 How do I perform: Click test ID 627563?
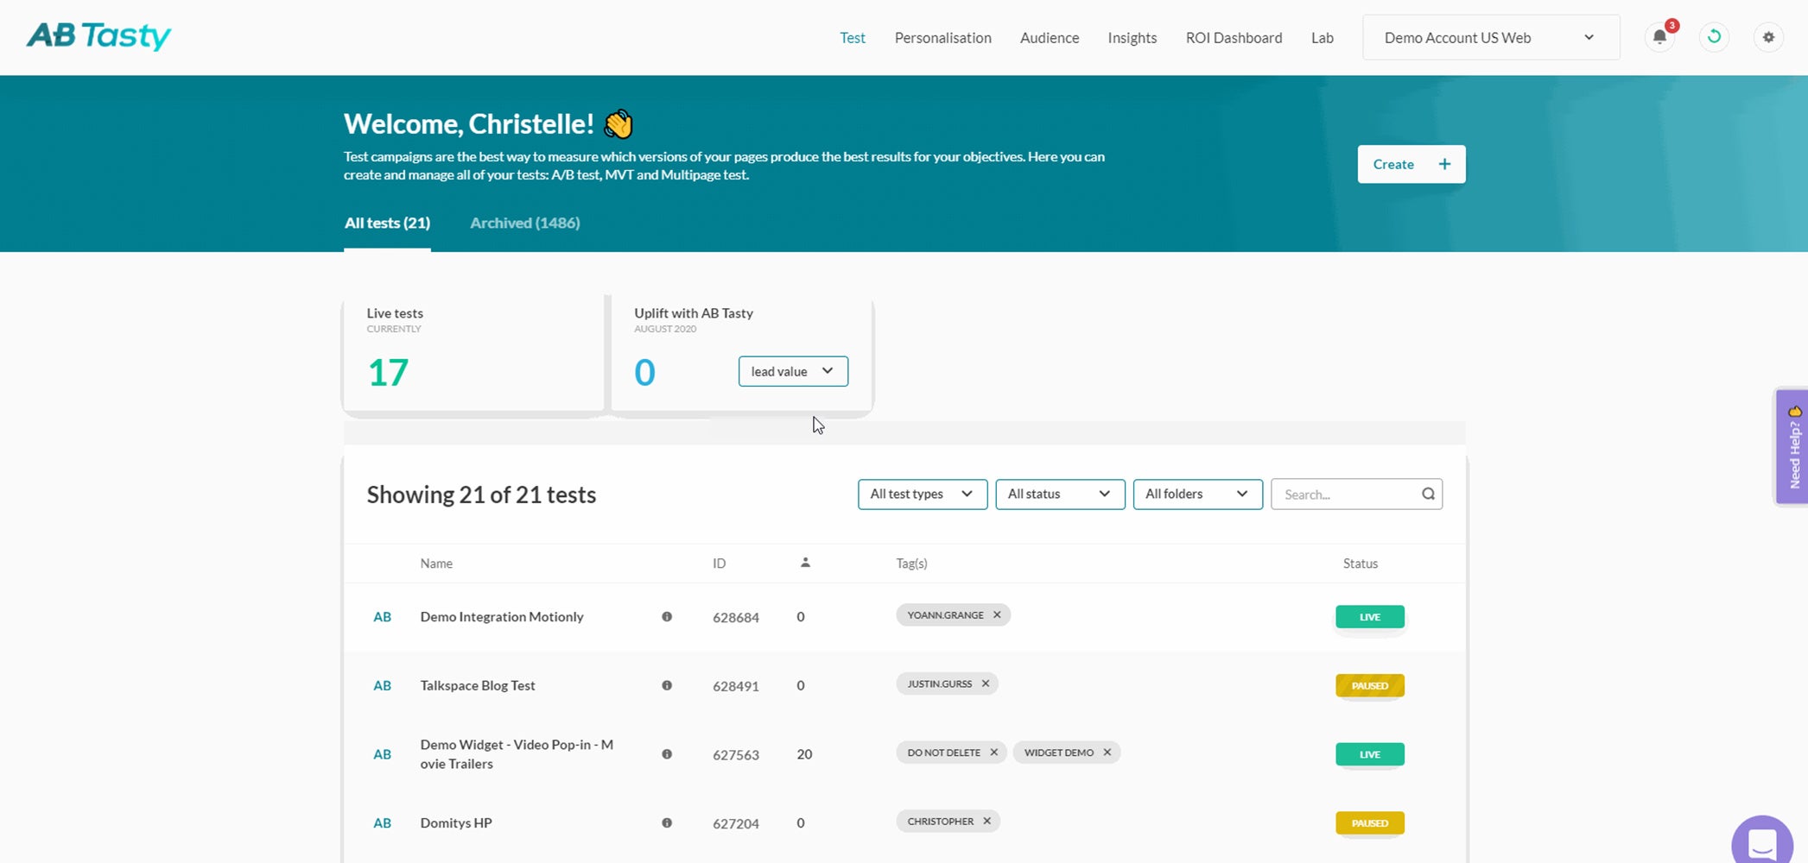(x=736, y=755)
